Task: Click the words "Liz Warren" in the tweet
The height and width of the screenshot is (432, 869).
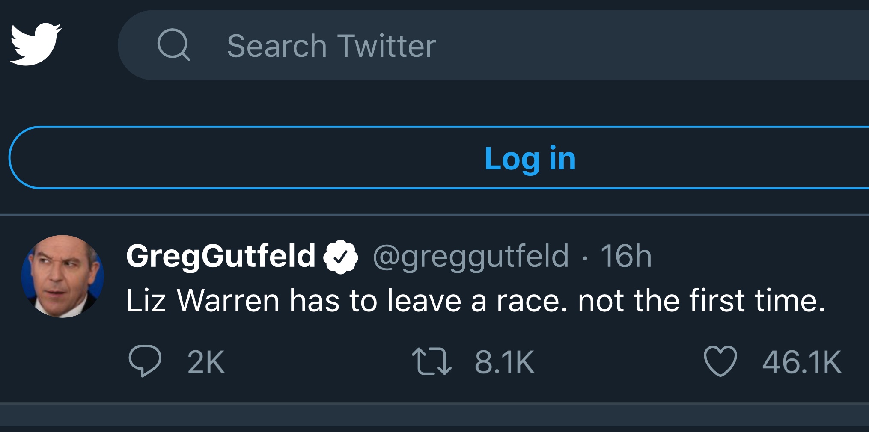Action: click(x=202, y=301)
